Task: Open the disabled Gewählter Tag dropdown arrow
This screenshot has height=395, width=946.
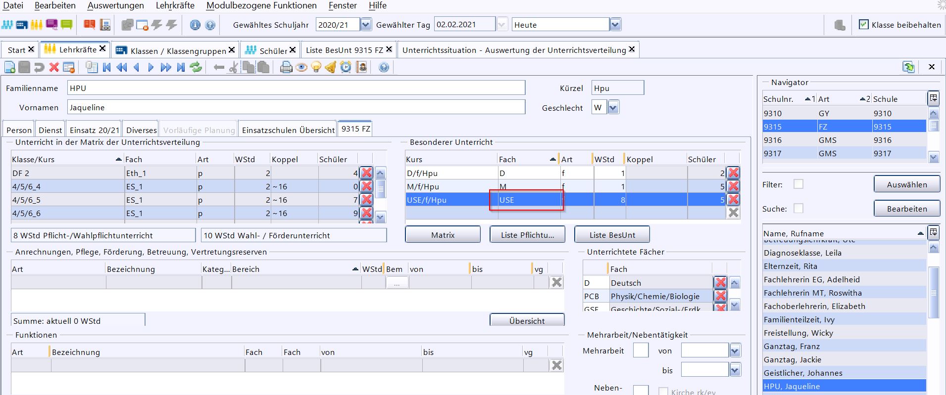Action: click(x=502, y=24)
